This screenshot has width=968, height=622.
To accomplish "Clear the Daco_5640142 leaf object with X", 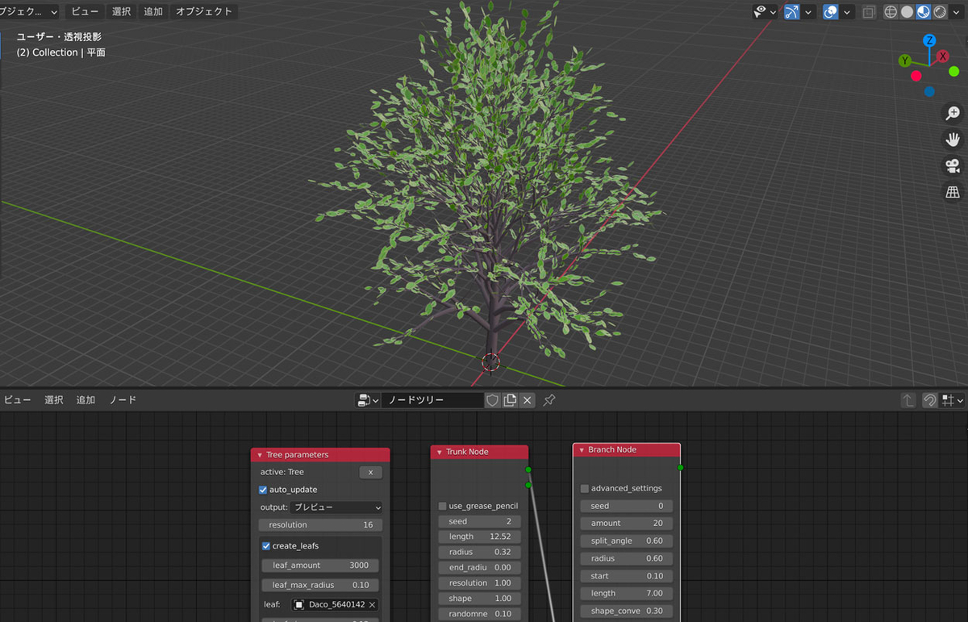I will click(x=373, y=604).
